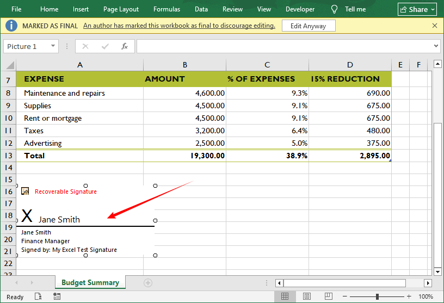The image size is (444, 303).
Task: Click the 100% zoom level
Action: (x=425, y=296)
